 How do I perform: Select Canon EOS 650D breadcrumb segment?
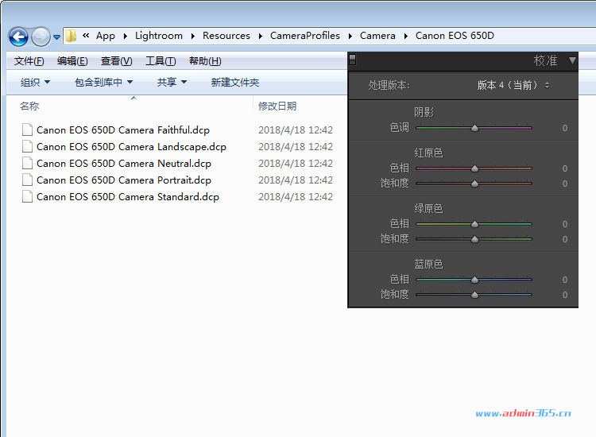455,36
